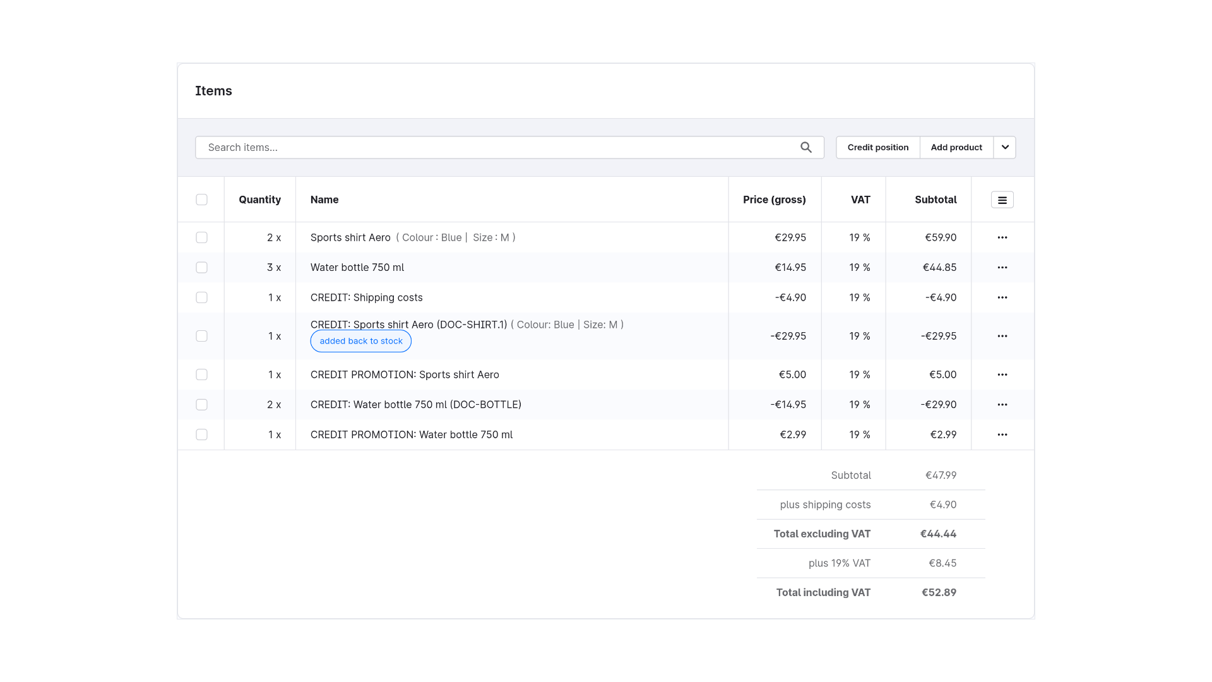
Task: Expand the dropdown arrow next to Add product
Action: 1005,147
